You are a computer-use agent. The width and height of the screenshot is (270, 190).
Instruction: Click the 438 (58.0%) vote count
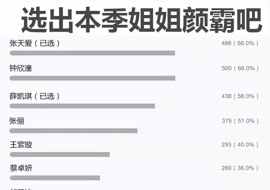click(240, 96)
